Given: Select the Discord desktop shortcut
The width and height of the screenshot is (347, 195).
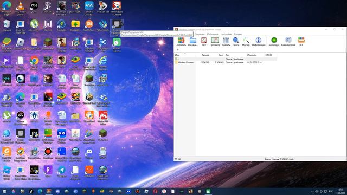Looking at the screenshot, I should [x=89, y=153].
